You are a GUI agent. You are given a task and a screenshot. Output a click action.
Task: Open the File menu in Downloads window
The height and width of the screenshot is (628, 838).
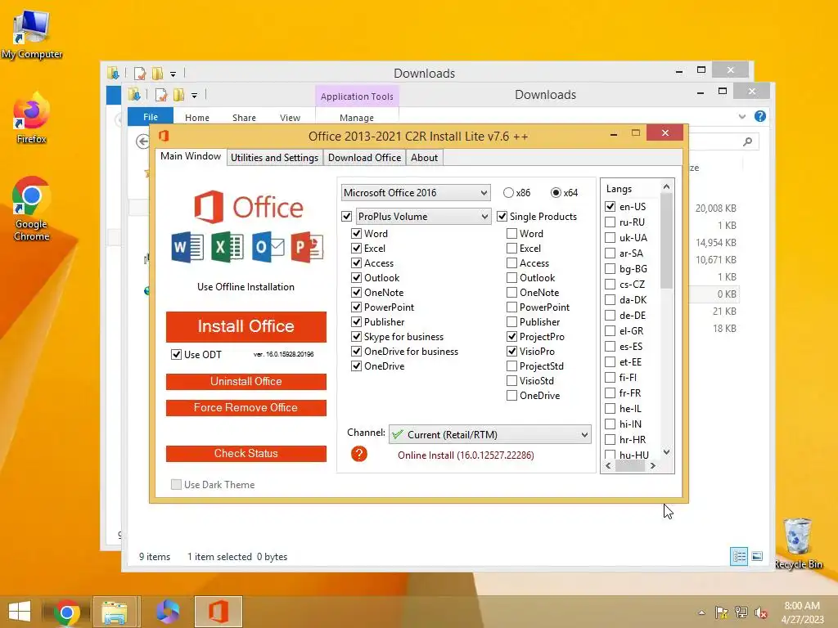[151, 117]
